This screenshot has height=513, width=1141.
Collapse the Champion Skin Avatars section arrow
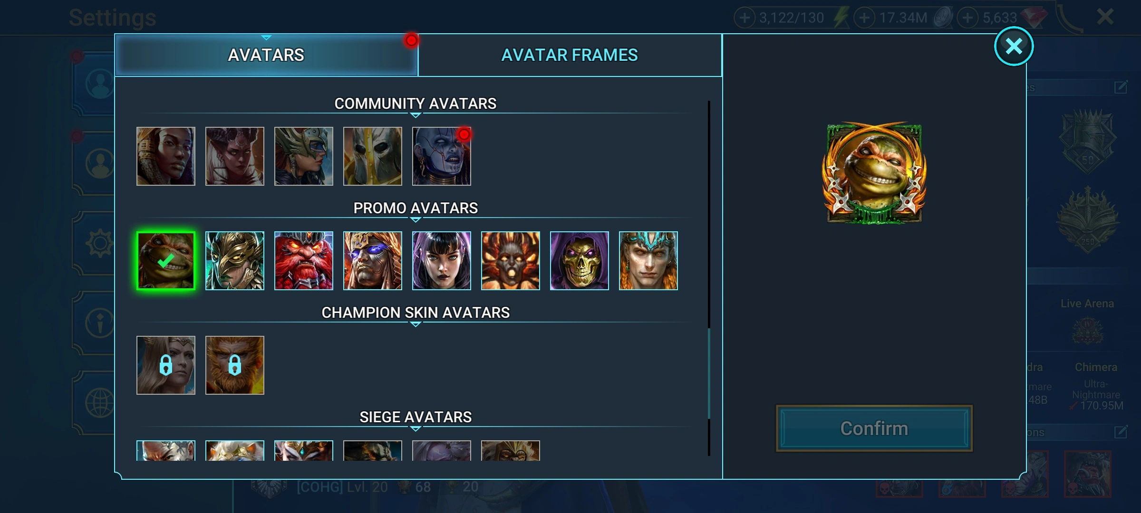[x=416, y=324]
